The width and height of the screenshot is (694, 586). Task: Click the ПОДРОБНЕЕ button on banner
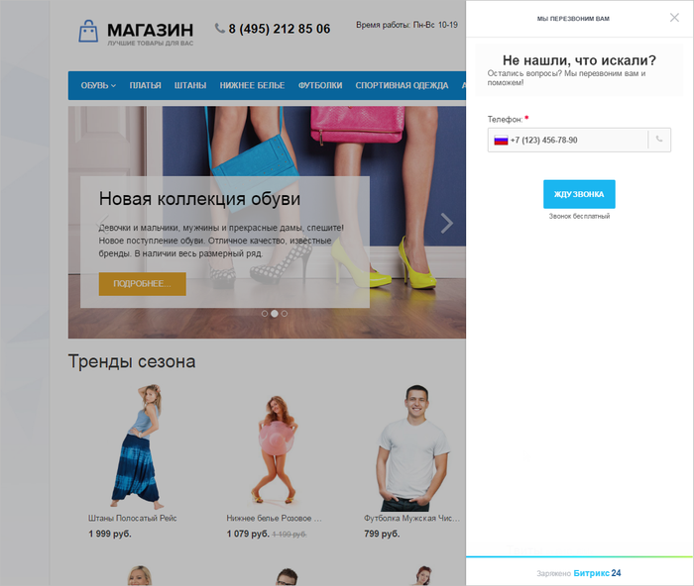142,284
